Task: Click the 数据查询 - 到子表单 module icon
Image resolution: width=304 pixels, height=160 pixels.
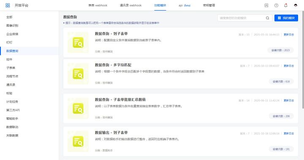Action: [78, 43]
